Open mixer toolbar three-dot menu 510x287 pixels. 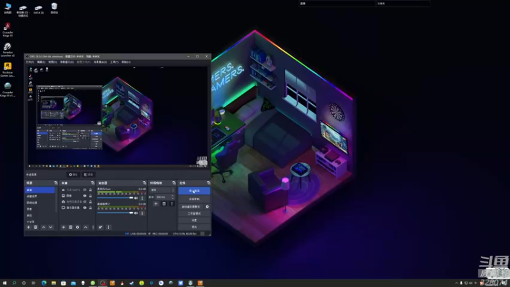pos(108,227)
